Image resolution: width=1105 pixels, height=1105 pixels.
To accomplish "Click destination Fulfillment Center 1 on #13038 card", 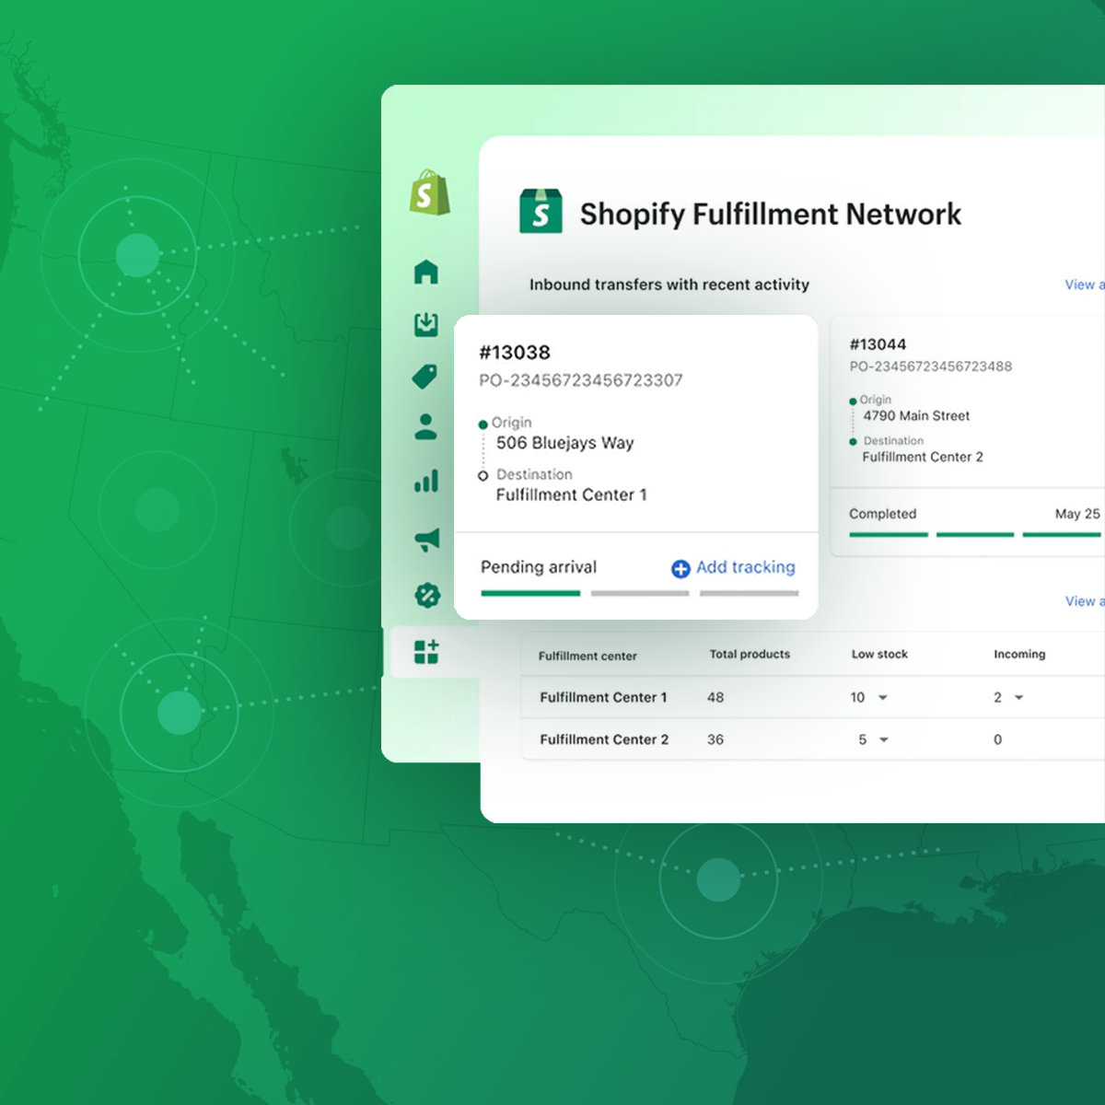I will click(572, 494).
